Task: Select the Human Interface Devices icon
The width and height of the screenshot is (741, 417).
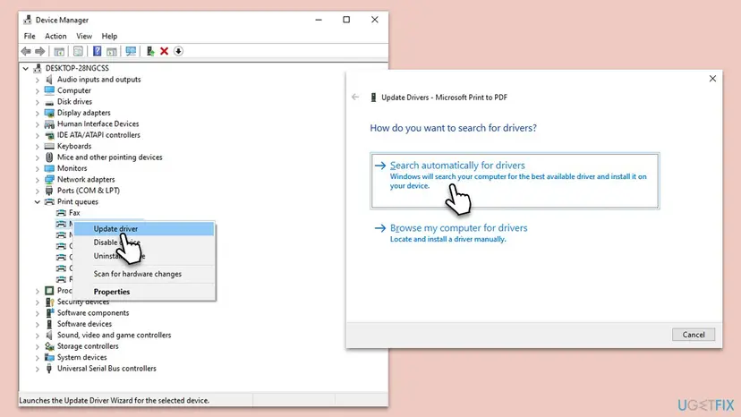Action: (x=49, y=123)
